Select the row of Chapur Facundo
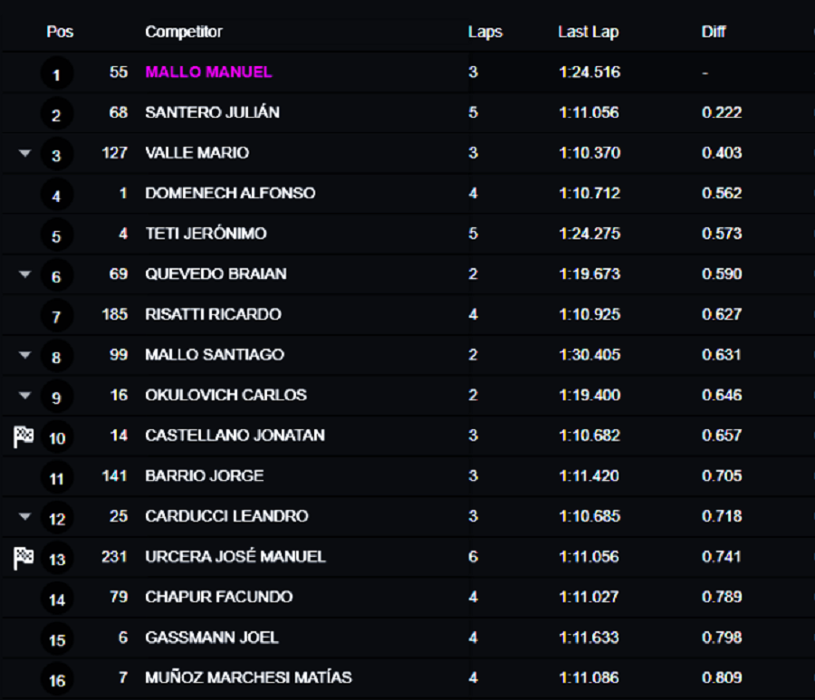815x700 pixels. click(x=407, y=597)
